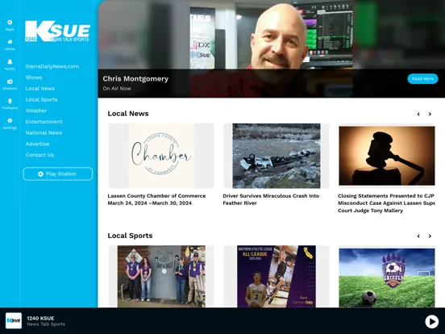The image size is (445, 334).
Task: Show the next Local News stories
Action: click(x=430, y=114)
